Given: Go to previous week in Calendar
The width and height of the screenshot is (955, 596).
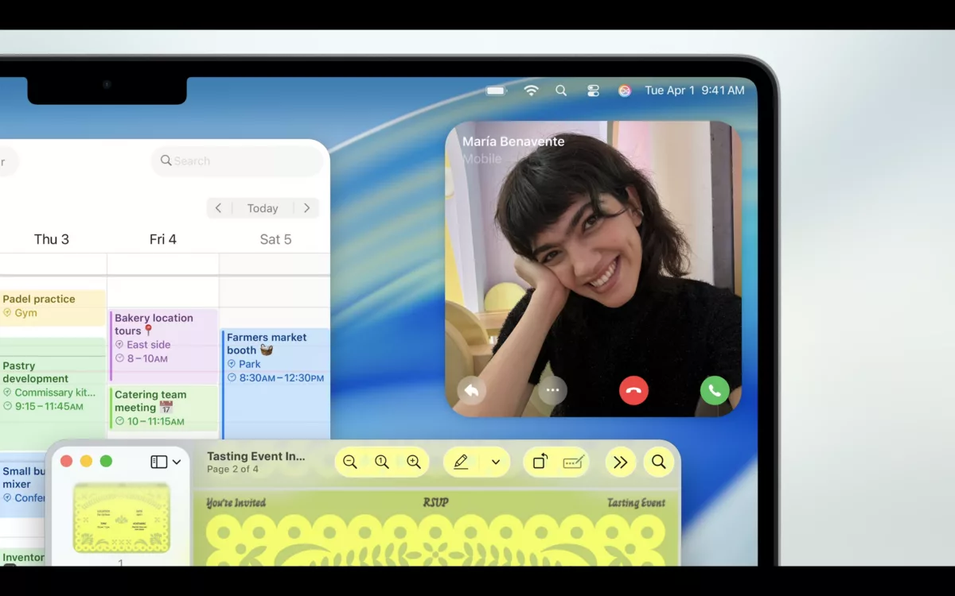Looking at the screenshot, I should point(218,208).
